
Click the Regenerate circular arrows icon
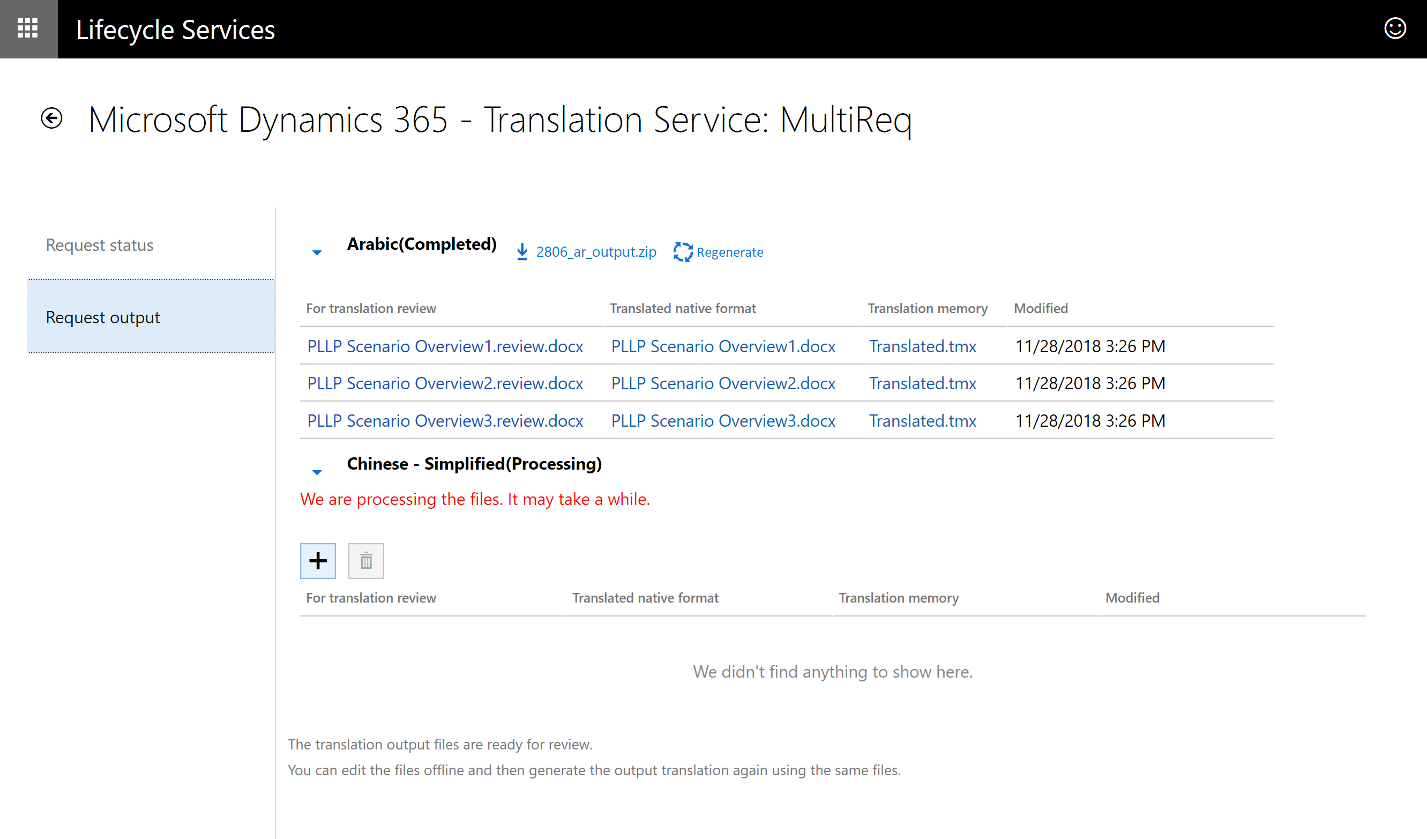[683, 252]
